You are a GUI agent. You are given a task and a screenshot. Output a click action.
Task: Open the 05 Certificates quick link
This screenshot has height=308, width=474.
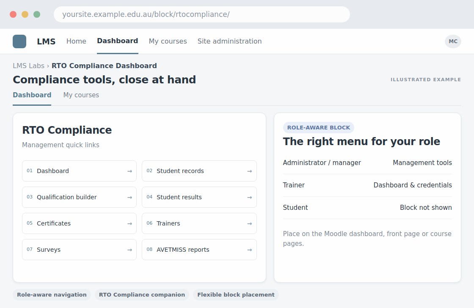point(79,223)
